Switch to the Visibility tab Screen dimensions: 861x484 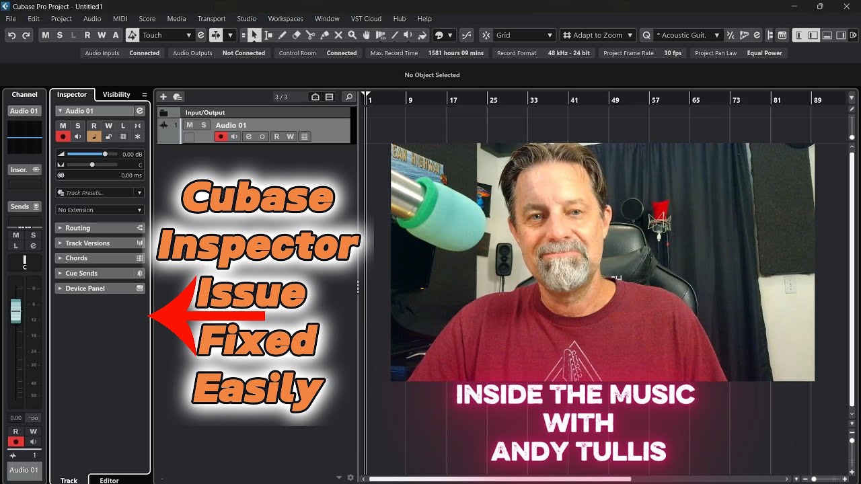tap(116, 95)
